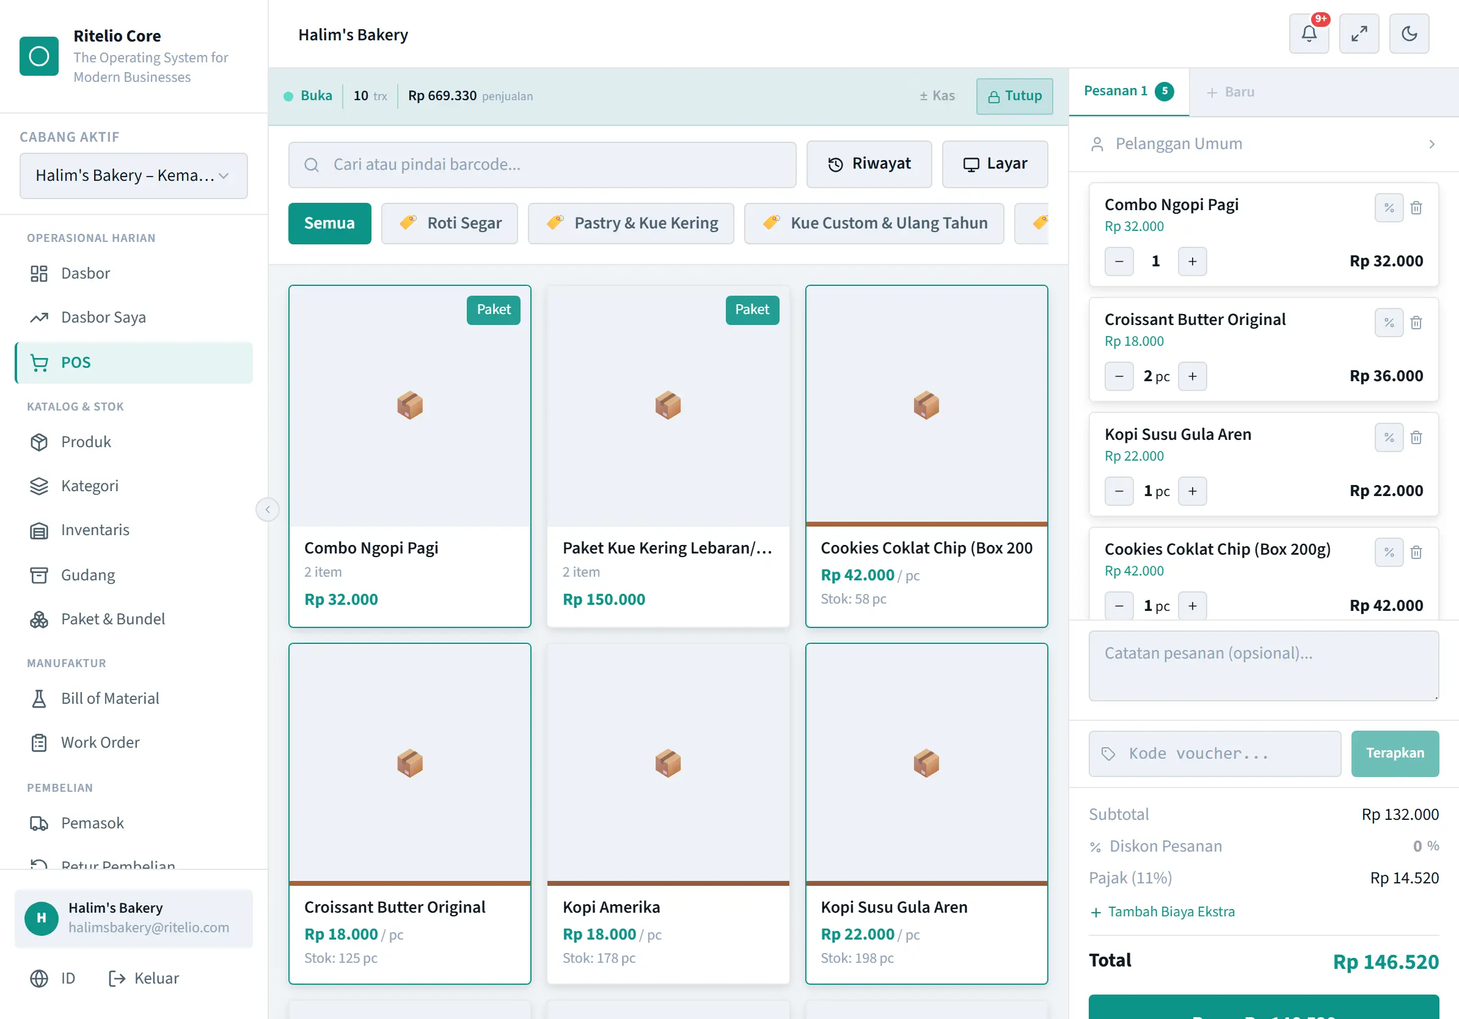Go to Dasbor Saya page
The width and height of the screenshot is (1459, 1019).
133,318
